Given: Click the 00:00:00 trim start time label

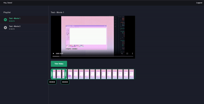Looking at the screenshot, I should [52, 82].
